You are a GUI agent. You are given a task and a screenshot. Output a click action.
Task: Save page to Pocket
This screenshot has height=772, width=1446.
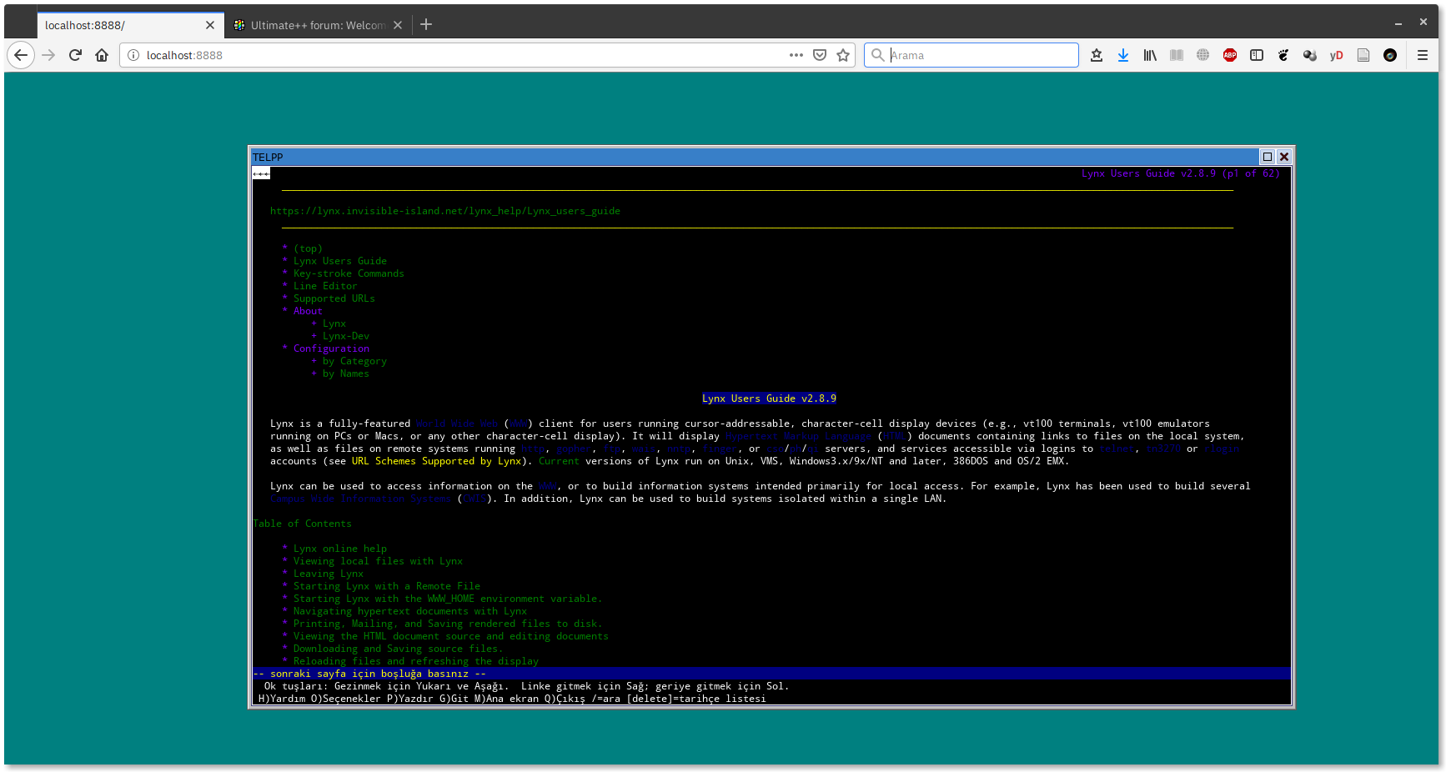click(x=820, y=55)
